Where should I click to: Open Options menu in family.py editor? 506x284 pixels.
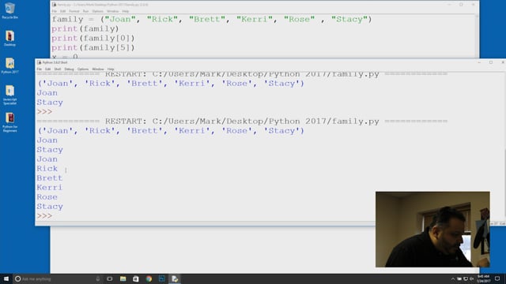pos(97,11)
